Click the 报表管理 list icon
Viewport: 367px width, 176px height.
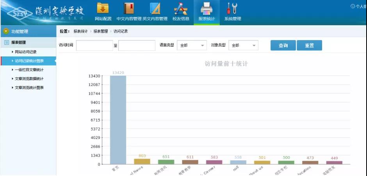(7, 42)
